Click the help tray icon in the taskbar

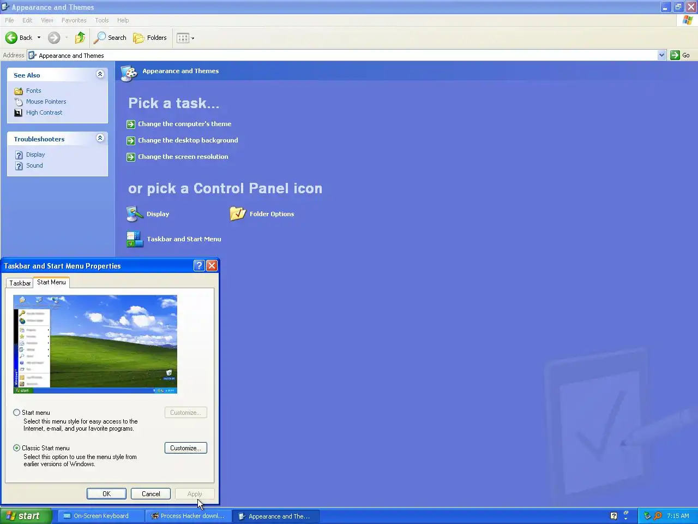point(613,516)
